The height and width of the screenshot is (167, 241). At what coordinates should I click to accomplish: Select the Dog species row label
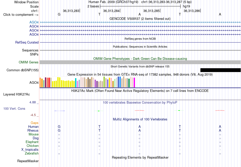(x=36, y=138)
